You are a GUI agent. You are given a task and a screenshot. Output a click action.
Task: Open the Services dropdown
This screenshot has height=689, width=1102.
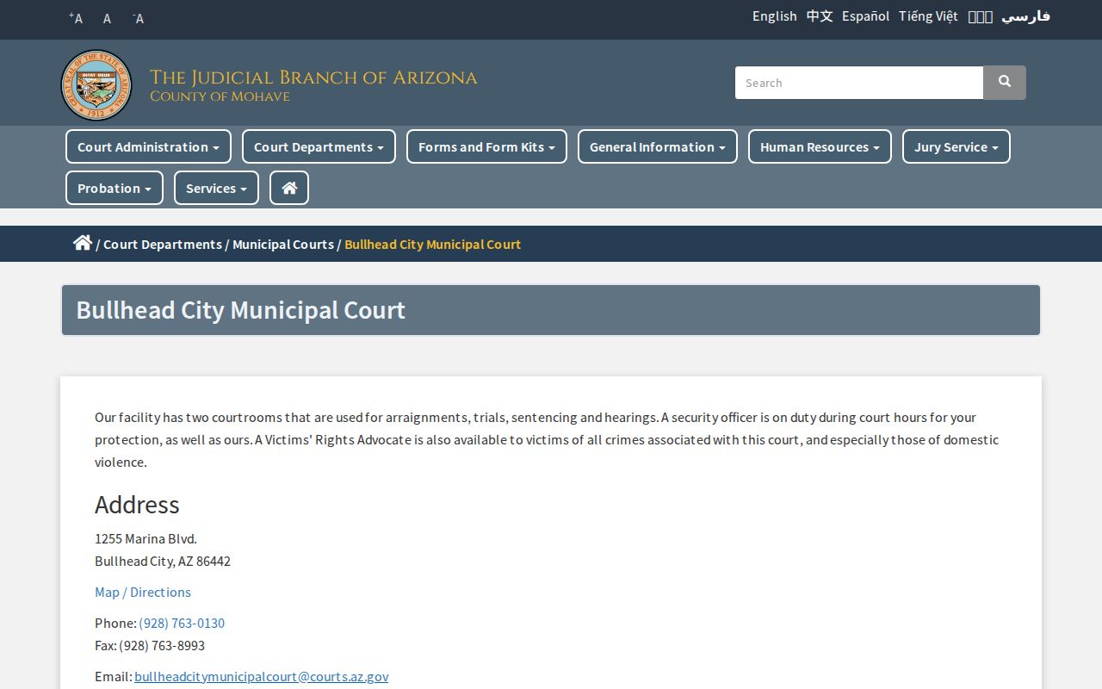pos(216,188)
